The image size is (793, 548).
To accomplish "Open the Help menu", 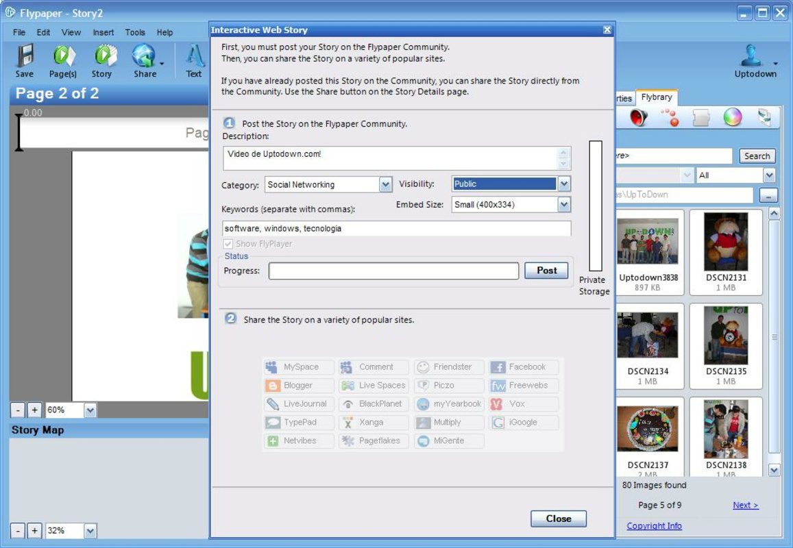I will 165,32.
